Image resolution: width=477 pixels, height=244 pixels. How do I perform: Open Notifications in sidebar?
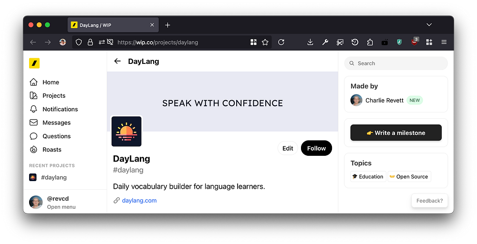pyautogui.click(x=54, y=109)
